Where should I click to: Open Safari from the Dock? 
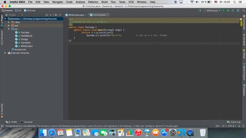click(52, 133)
